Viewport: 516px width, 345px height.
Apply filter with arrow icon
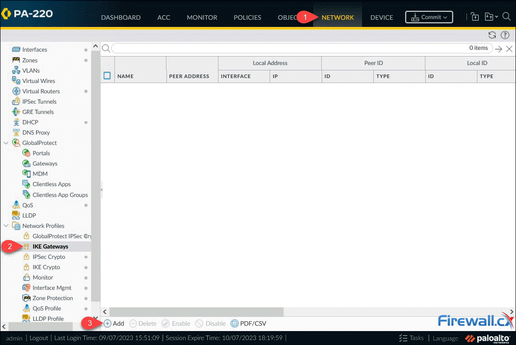pos(499,49)
